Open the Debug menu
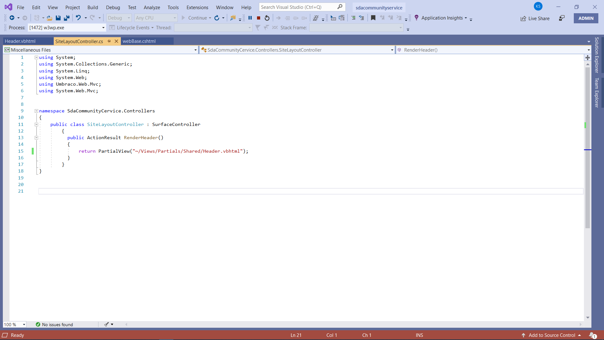This screenshot has height=340, width=604. [x=113, y=7]
